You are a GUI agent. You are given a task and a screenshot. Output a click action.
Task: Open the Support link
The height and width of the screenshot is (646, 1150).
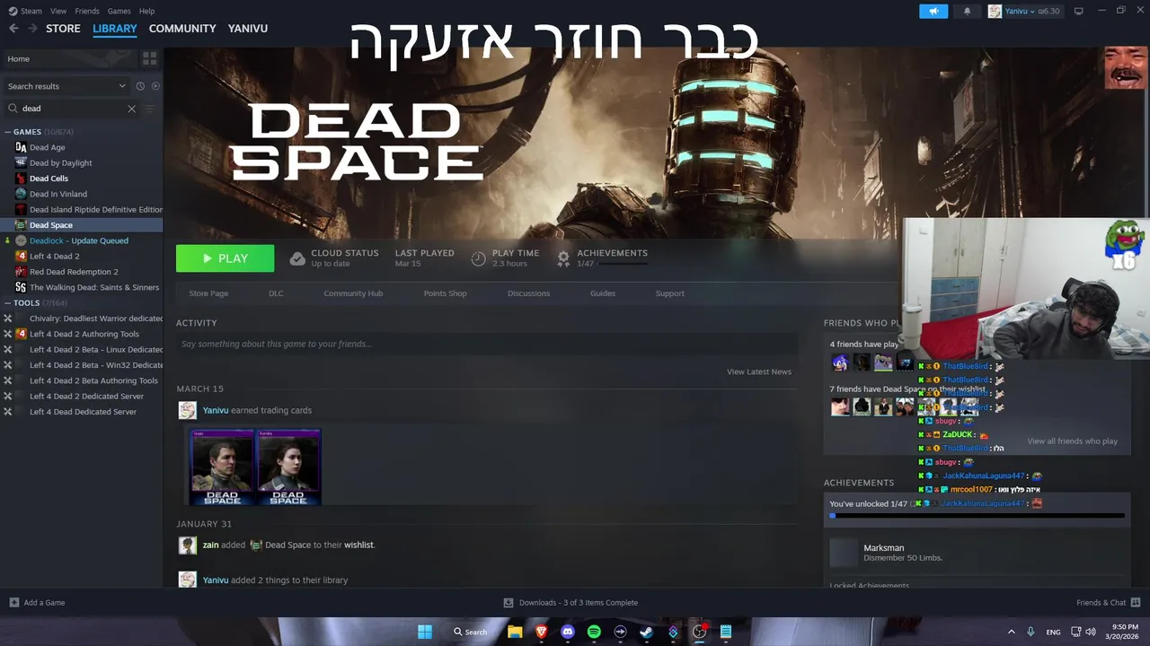point(669,293)
